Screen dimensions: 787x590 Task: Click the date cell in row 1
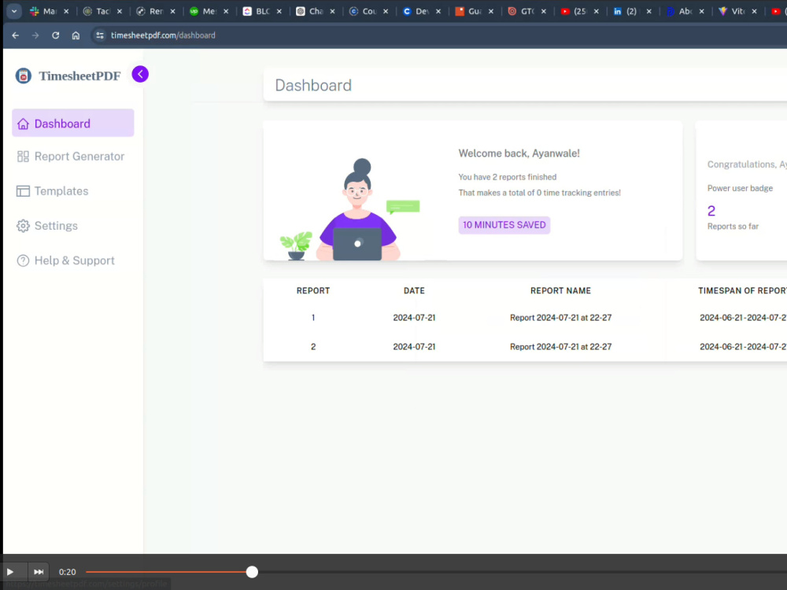coord(414,318)
